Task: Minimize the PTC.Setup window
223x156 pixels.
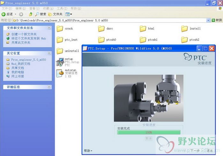Action: [199, 48]
